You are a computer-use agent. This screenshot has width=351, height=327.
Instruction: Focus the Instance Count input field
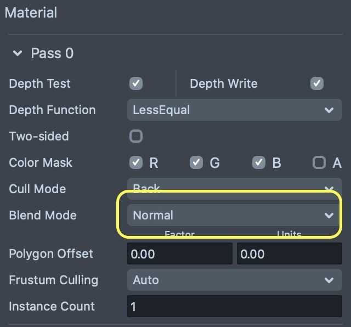tap(234, 306)
